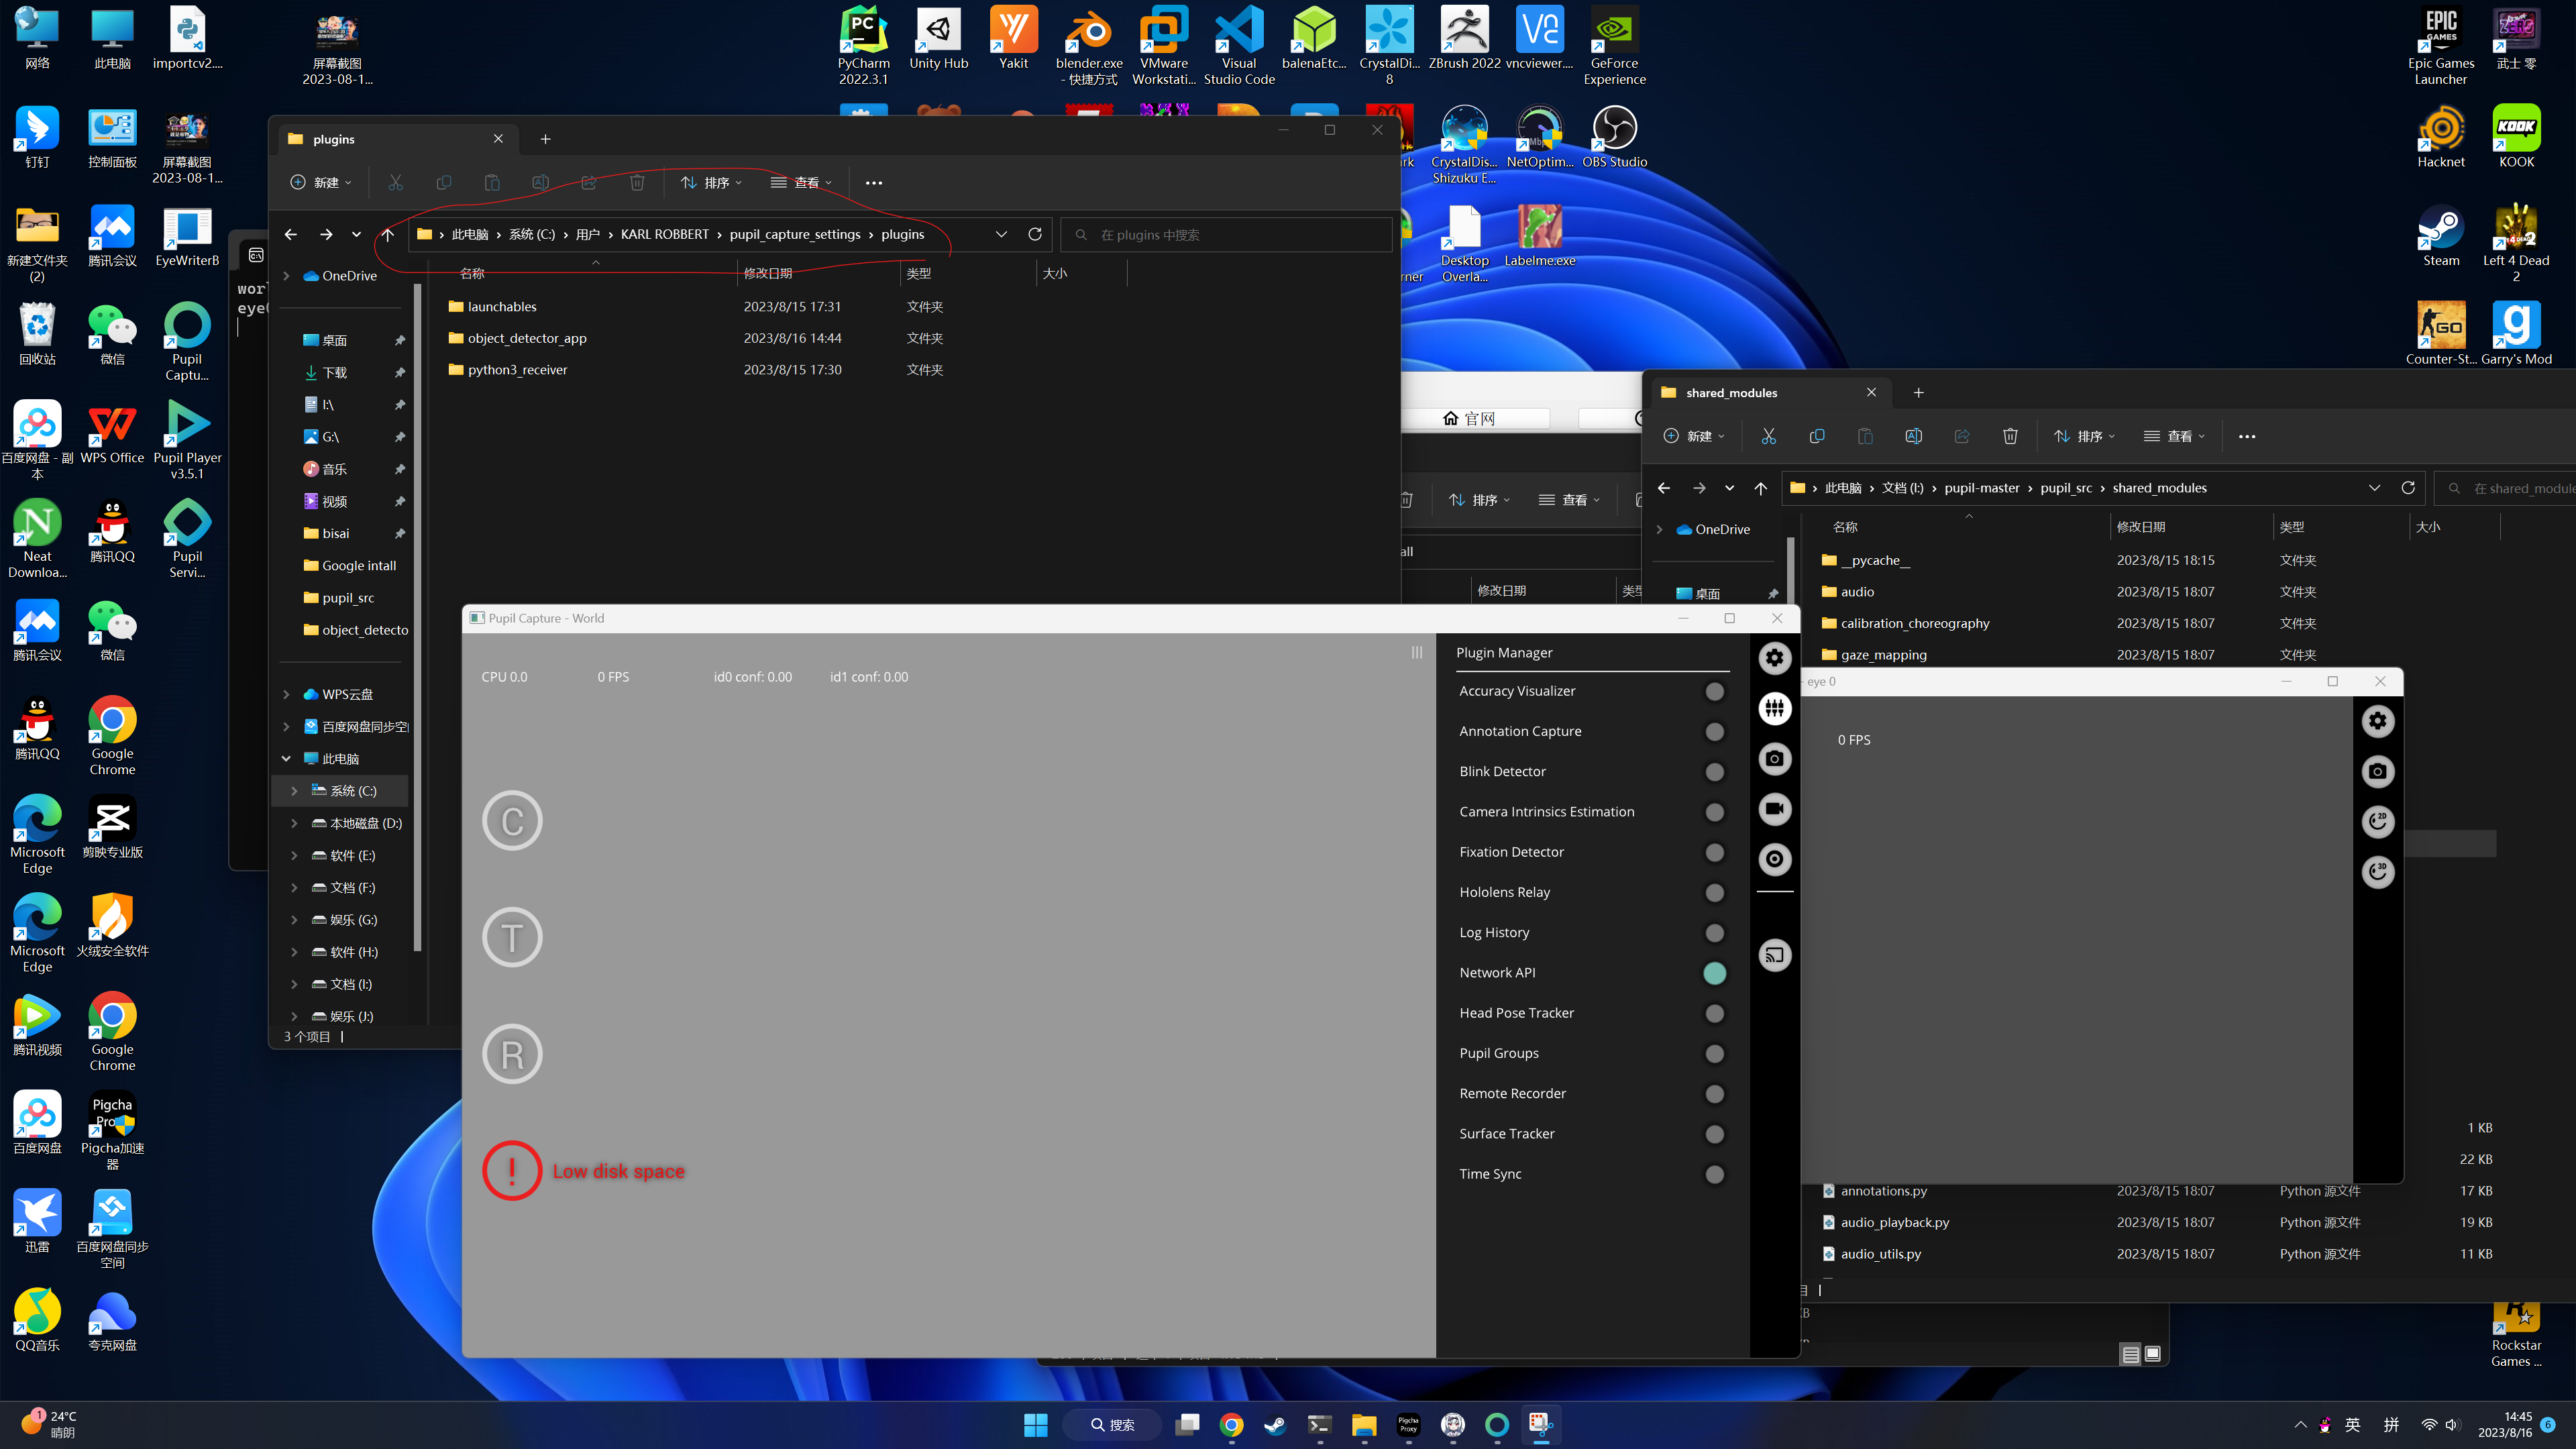2576x1449 pixels.
Task: Click the Low disk space warning icon
Action: pyautogui.click(x=512, y=1171)
